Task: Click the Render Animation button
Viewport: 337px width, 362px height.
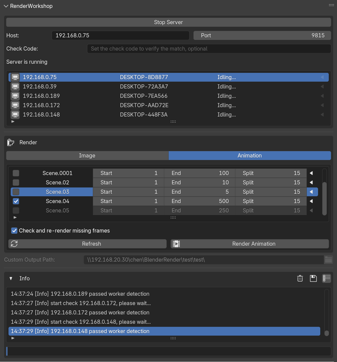Action: (254, 244)
